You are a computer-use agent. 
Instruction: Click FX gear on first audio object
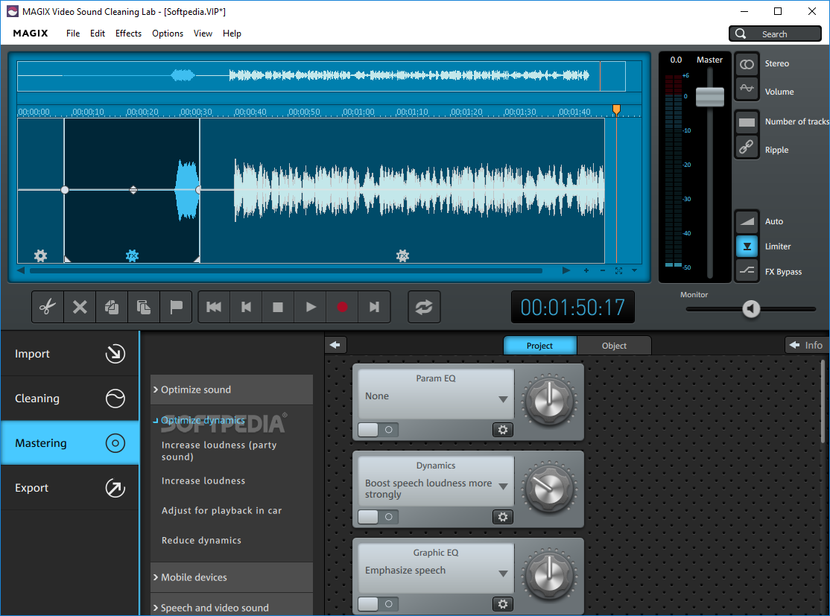pos(40,256)
